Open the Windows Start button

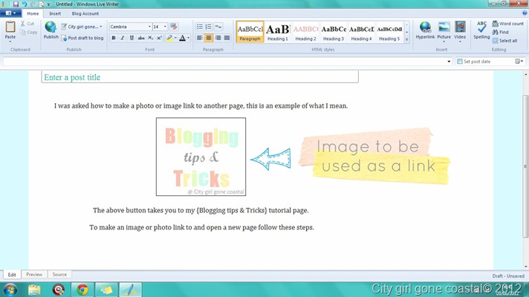(x=10, y=290)
